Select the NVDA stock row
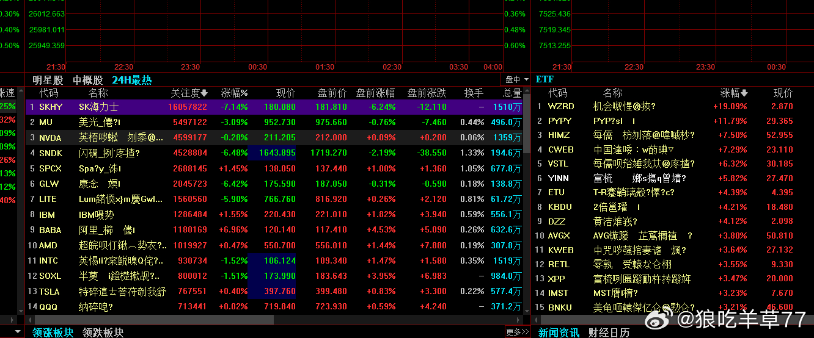814x338 pixels. click(x=274, y=137)
